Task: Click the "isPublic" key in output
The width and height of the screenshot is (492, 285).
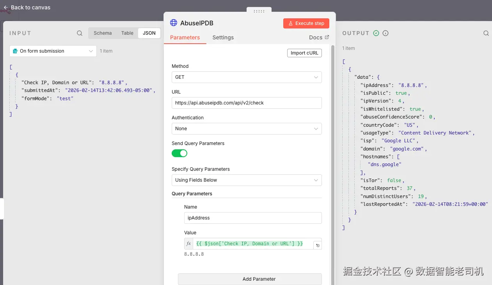Action: (375, 93)
